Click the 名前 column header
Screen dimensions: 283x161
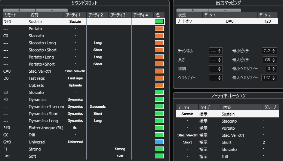click(46, 15)
